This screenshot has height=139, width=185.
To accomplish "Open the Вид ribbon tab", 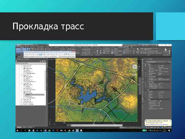I will pyautogui.click(x=51, y=47).
